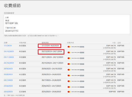This screenshot has height=97, width=132.
Task: Select service period 25/6/2023—24/7/2023
Action: pyautogui.click(x=51, y=86)
